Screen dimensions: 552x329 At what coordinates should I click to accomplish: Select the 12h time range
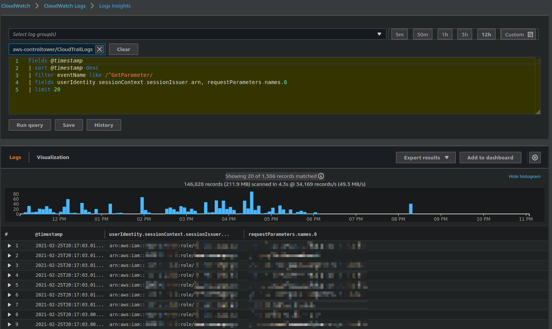tap(486, 34)
